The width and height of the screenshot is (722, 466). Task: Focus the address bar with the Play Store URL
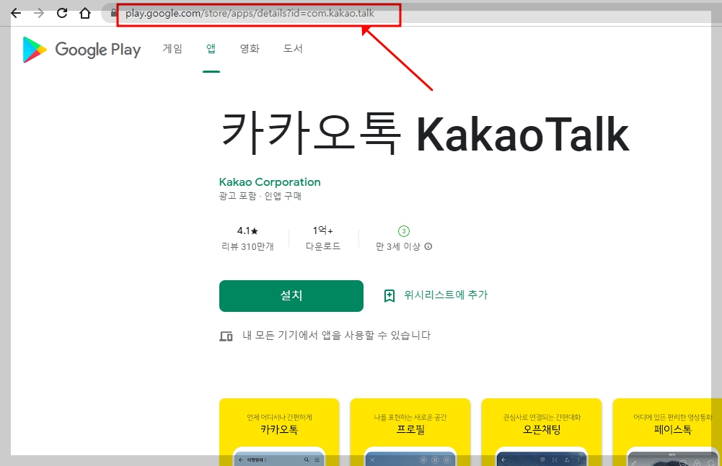click(x=250, y=14)
